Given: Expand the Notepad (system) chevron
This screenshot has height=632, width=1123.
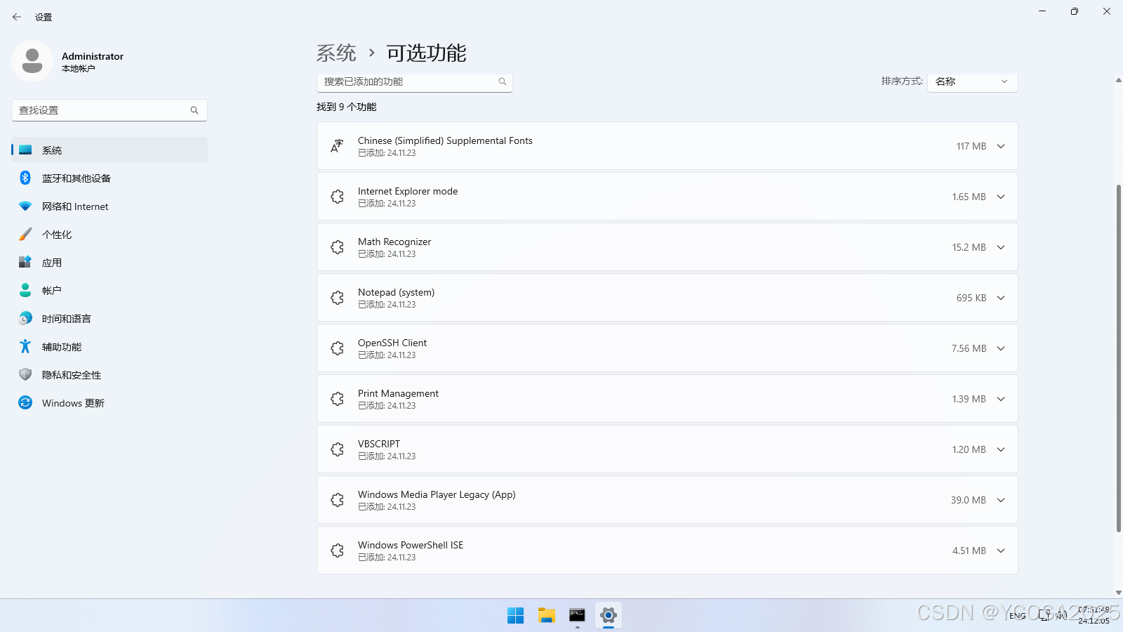Looking at the screenshot, I should tap(1001, 298).
